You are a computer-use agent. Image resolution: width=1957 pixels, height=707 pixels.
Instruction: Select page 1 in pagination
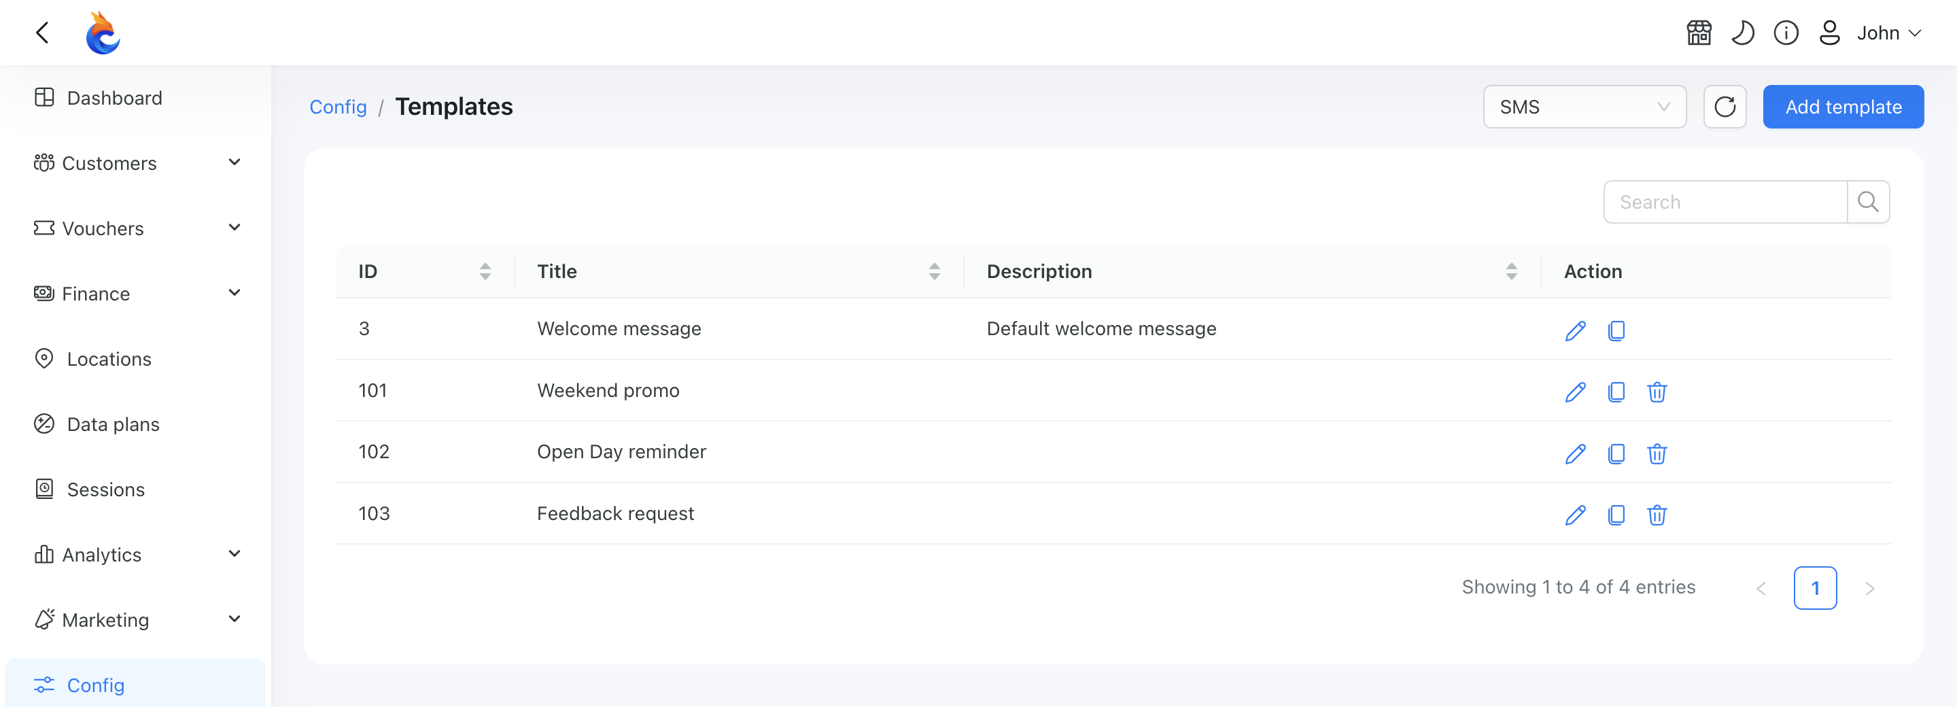click(1815, 588)
